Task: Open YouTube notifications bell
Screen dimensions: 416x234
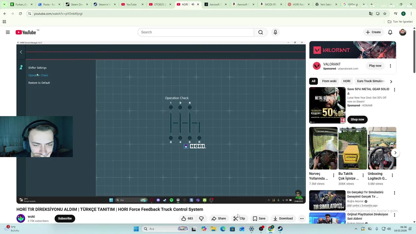Action: [390, 32]
